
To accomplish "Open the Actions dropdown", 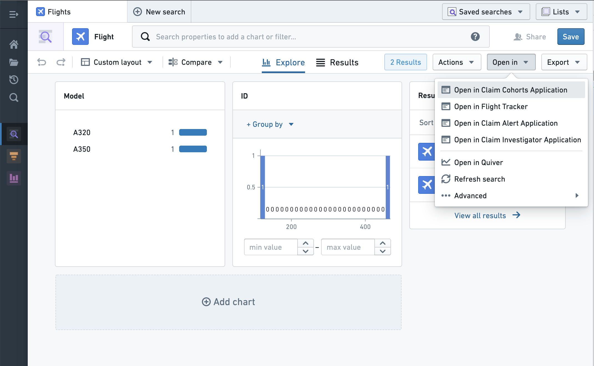I will click(457, 62).
